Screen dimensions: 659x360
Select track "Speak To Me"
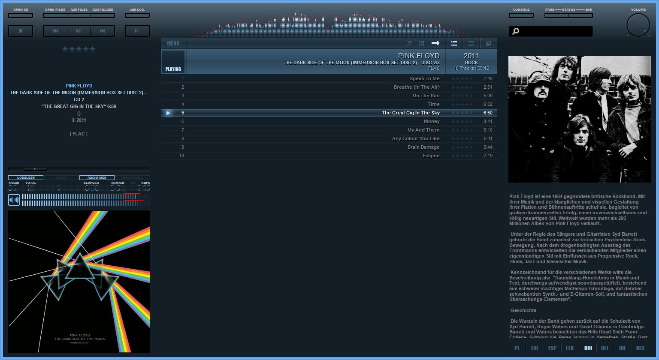coord(329,78)
